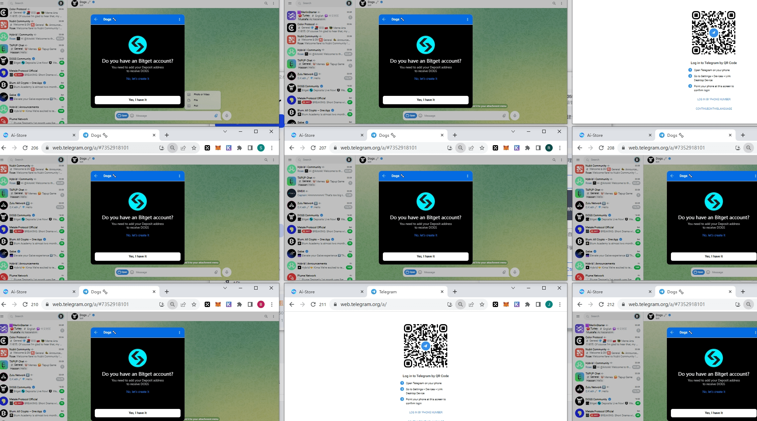
Task: Choose Poll from the attachment menu
Action: click(196, 106)
